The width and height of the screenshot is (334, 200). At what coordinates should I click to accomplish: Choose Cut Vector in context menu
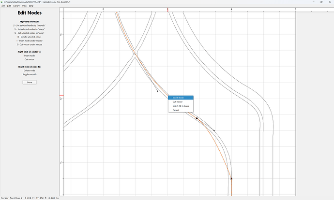tap(181, 102)
